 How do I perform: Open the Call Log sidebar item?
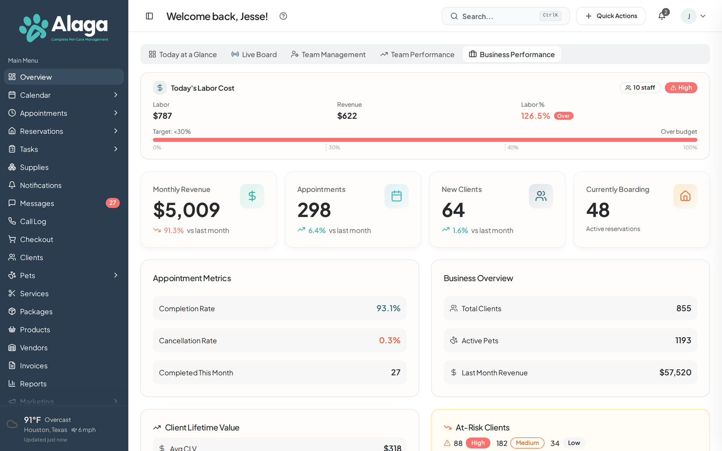(x=64, y=221)
